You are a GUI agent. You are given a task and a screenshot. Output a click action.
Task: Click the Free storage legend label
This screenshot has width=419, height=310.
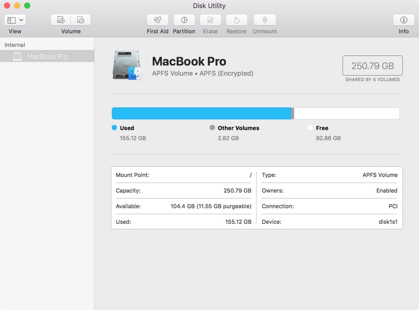[322, 128]
